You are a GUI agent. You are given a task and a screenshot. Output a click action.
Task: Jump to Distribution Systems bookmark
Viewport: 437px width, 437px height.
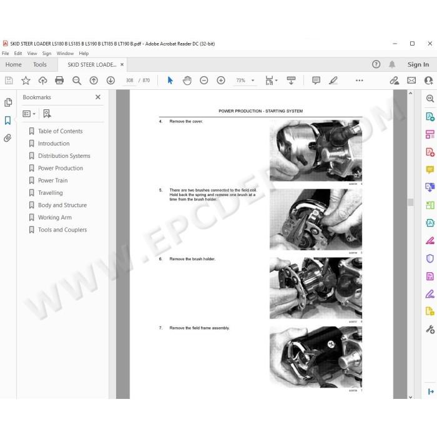coord(64,155)
